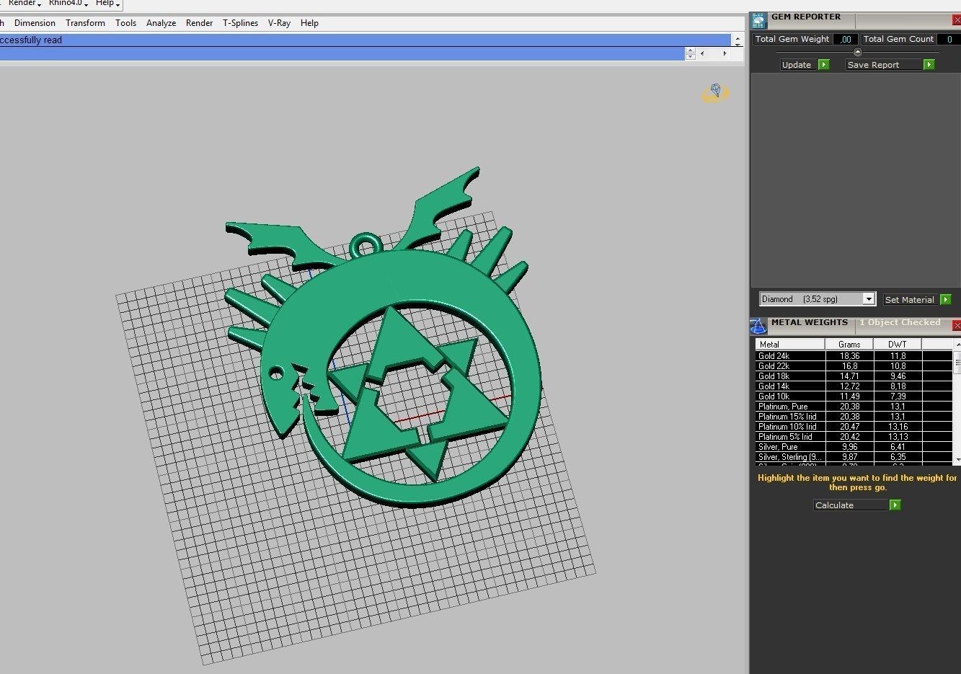The image size is (961, 674).
Task: Click the Metal Weights scale icon
Action: 758,327
